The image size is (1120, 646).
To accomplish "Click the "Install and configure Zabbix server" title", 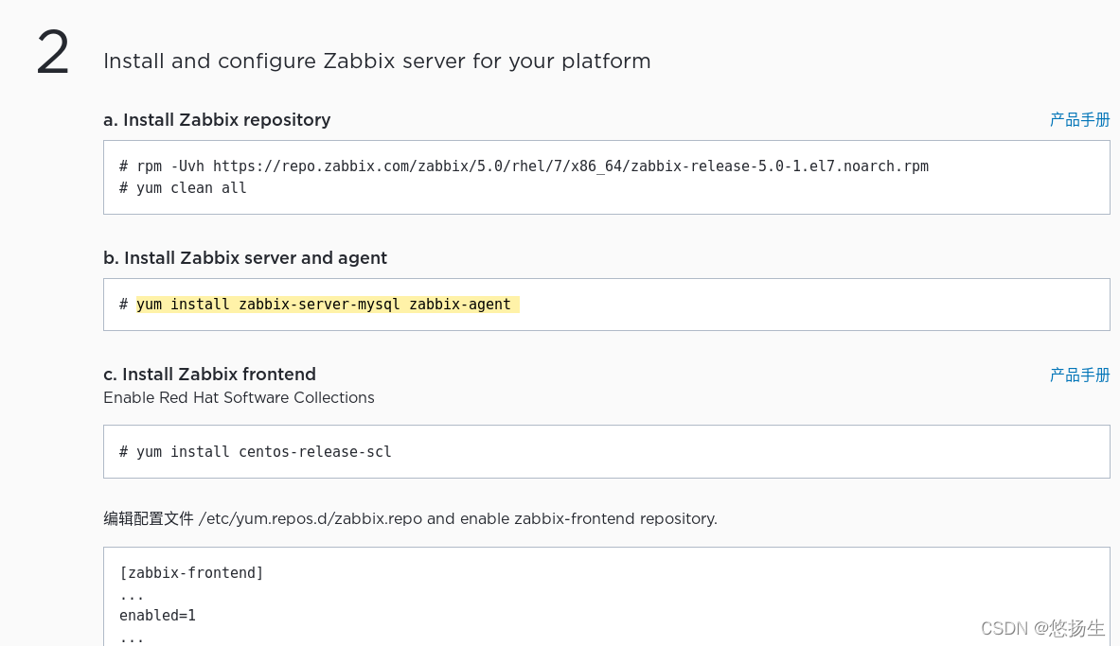I will [377, 61].
